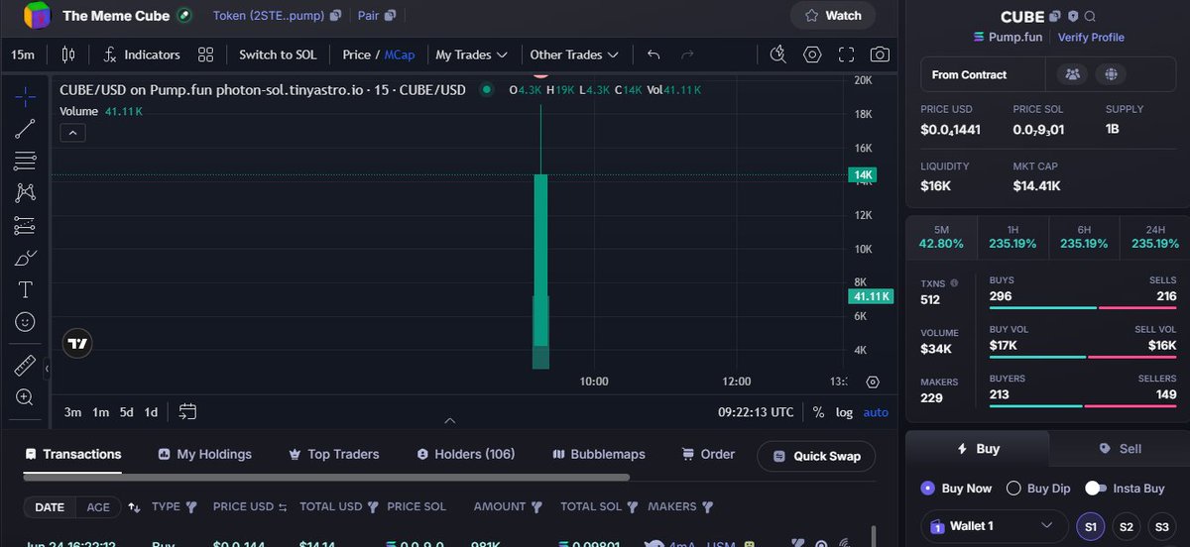Take a chart snapshot with camera icon
Viewport: 1190px width, 547px height.
point(880,55)
